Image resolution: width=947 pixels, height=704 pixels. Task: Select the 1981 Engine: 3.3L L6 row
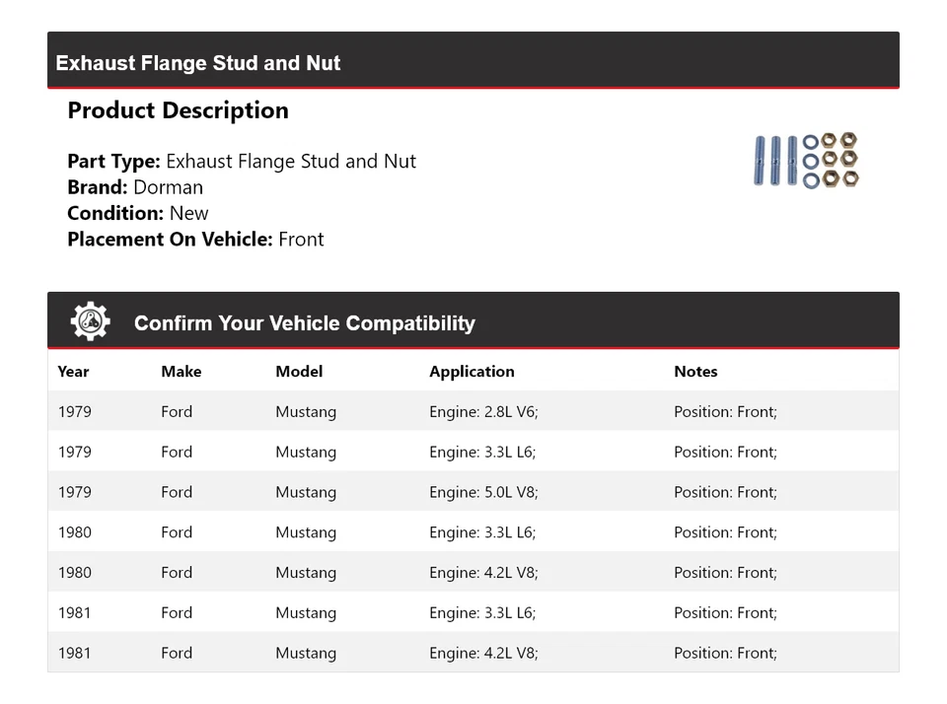point(473,613)
